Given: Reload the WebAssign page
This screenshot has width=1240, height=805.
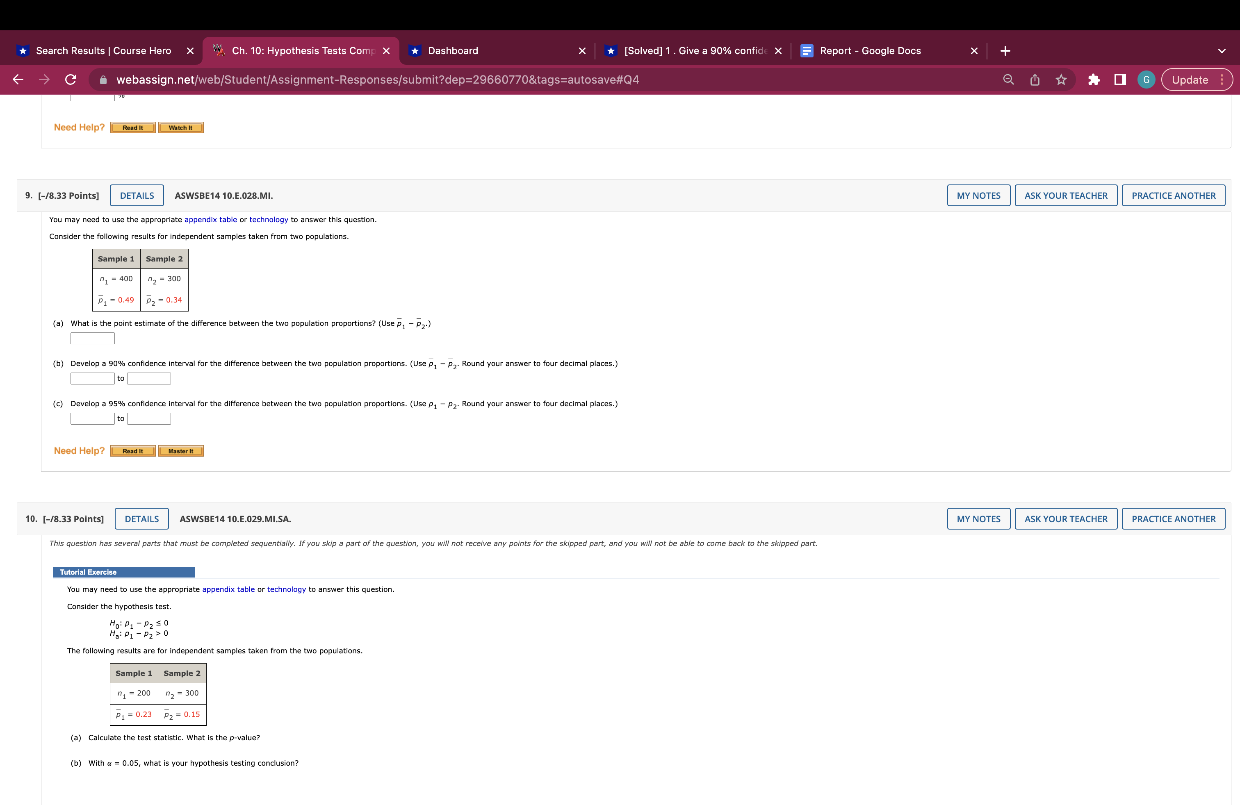Looking at the screenshot, I should click(71, 80).
